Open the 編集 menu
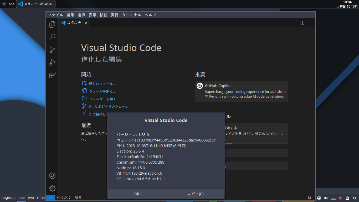Viewport: 359px width, 202px height. [70, 15]
